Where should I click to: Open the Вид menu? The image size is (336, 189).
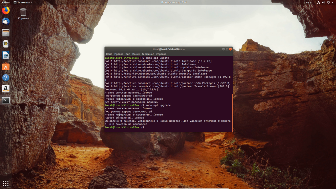point(128,54)
